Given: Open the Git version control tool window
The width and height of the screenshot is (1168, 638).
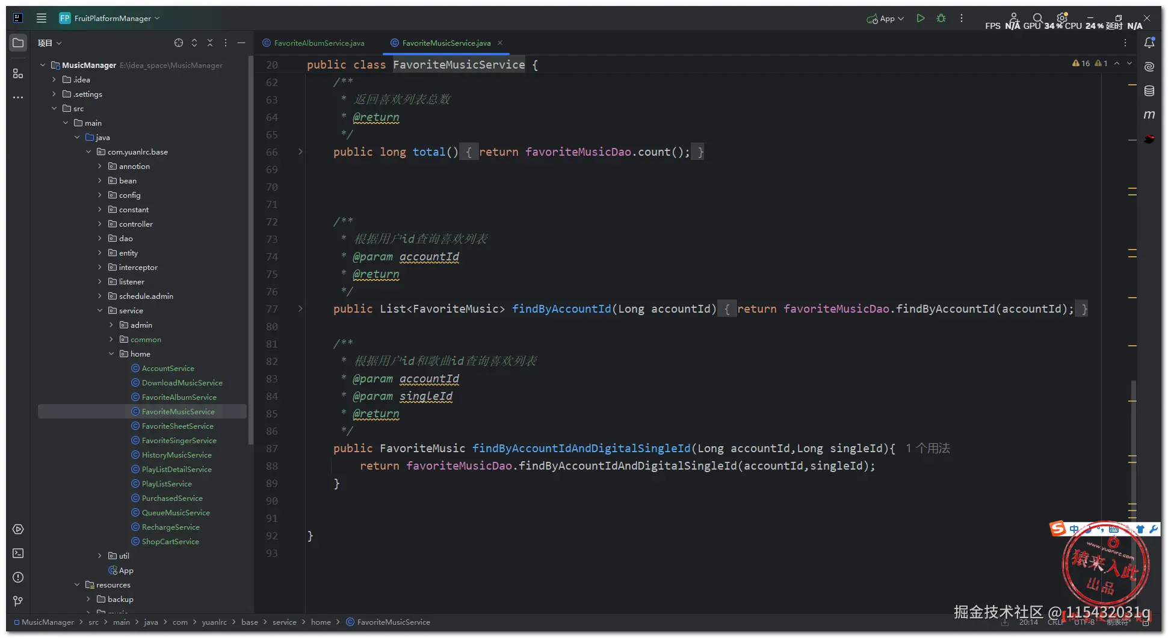Looking at the screenshot, I should 18,601.
